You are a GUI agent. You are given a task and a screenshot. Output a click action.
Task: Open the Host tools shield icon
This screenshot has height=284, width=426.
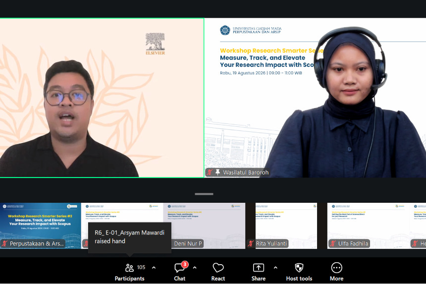pos(299,268)
